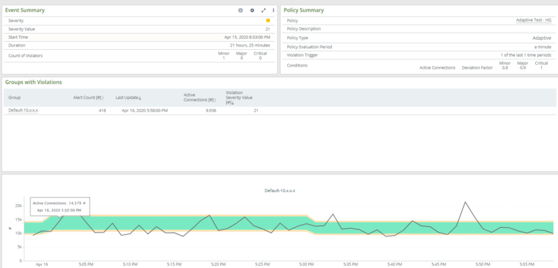Click the 5:05 PM x-axis label
Screen dimensions: 558x268
coord(86,265)
